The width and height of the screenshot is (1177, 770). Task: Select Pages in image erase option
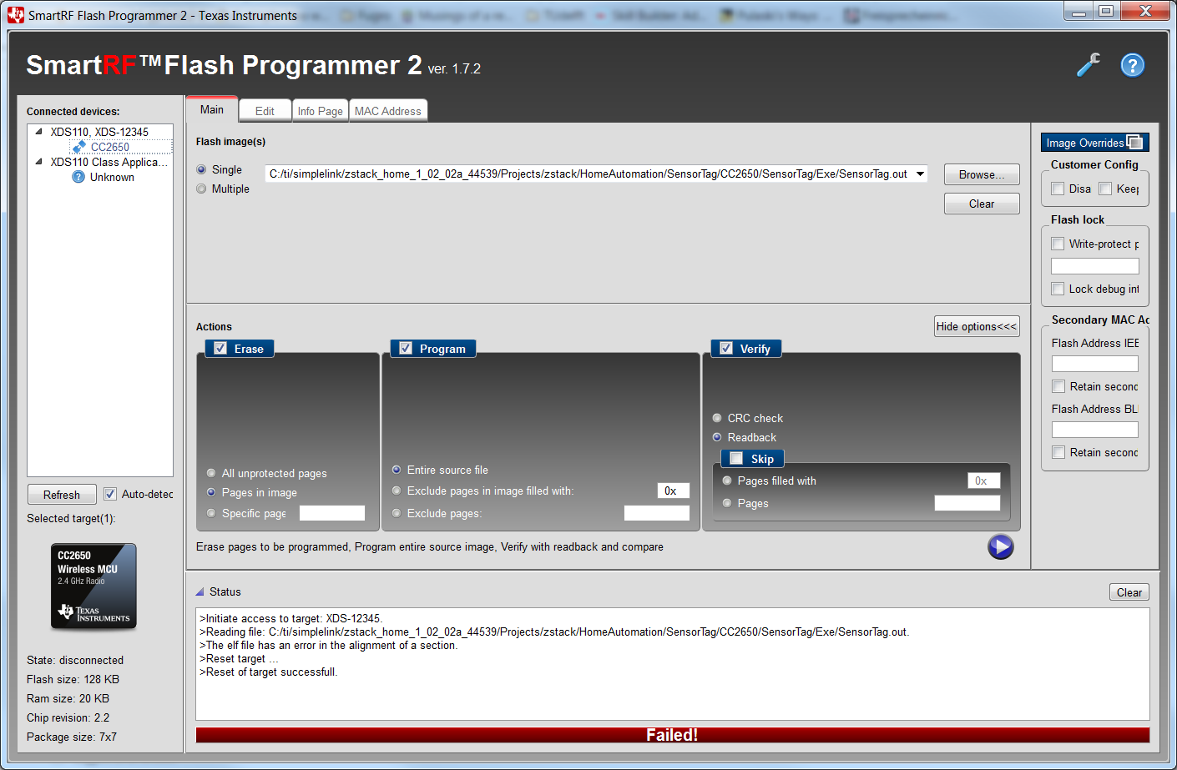211,492
